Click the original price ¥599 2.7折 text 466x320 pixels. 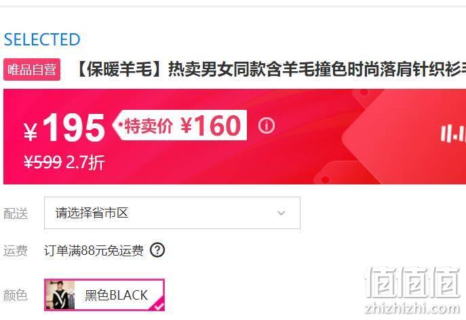64,162
